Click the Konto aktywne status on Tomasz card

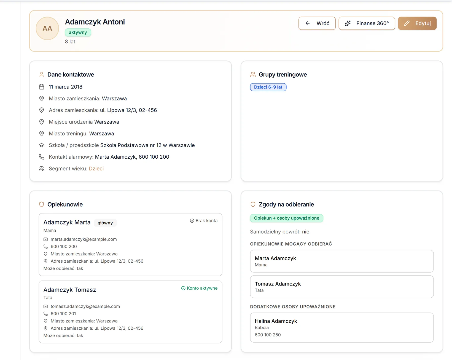(x=199, y=288)
